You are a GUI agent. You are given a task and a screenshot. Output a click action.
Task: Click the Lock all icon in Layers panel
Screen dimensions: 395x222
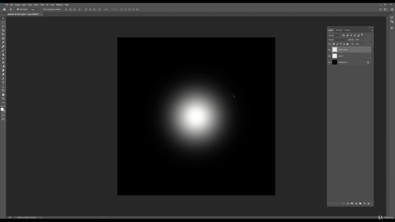(347, 44)
